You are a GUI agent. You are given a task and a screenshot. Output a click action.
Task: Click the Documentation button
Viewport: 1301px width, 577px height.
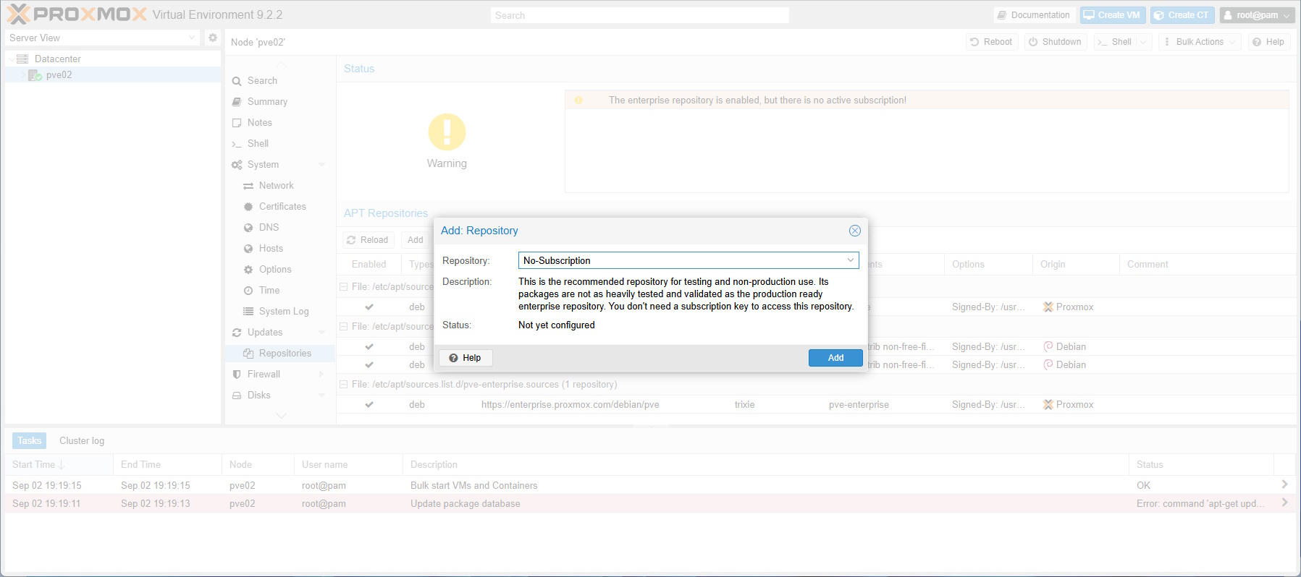point(1033,15)
